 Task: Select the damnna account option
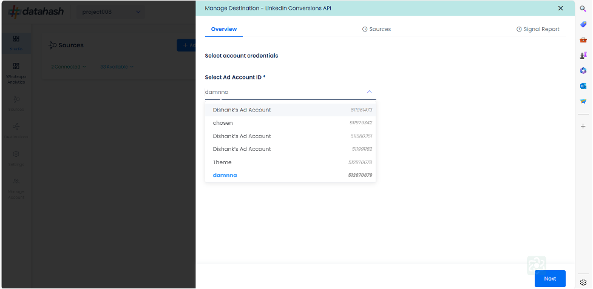(x=291, y=175)
